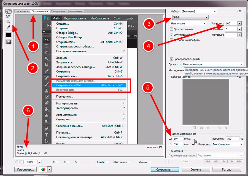
Task: Click the Просмотр... button
Action: click(x=25, y=169)
